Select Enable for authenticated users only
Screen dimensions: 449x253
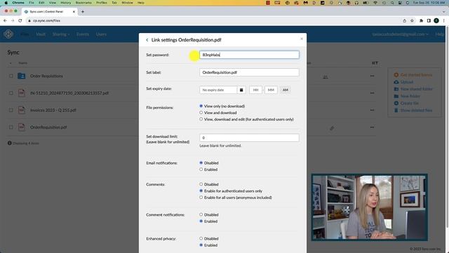[201, 190]
